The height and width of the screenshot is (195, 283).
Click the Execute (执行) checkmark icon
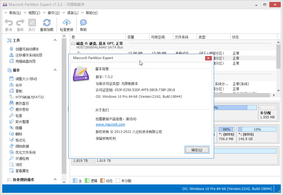32,23
